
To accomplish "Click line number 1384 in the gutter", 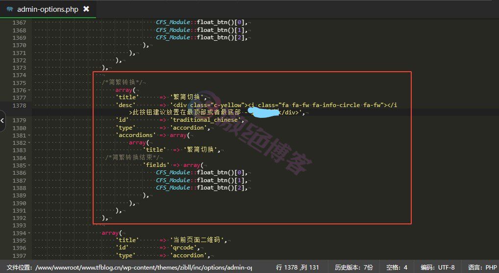I will [20, 158].
